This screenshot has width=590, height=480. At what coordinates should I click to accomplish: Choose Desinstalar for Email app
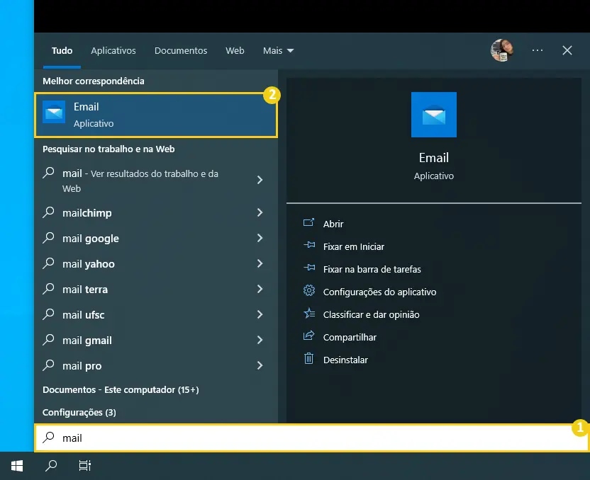[x=345, y=360]
